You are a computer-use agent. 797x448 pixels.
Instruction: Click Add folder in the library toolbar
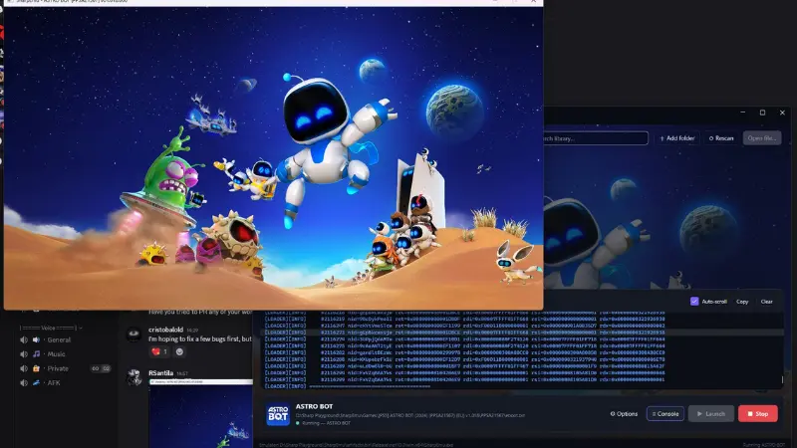(676, 138)
